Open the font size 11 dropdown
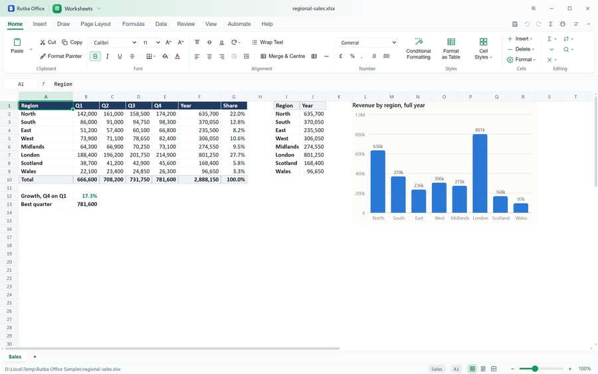 click(x=151, y=43)
